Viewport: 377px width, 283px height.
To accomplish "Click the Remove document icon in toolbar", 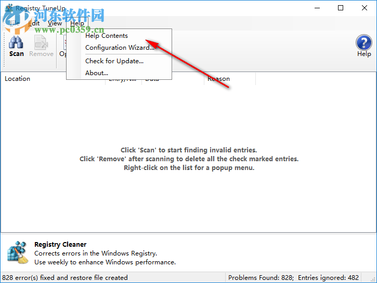I will [41, 47].
